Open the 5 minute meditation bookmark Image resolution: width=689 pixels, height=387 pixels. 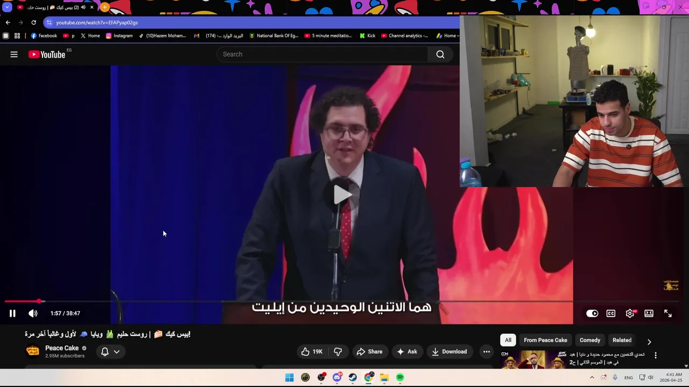pos(328,36)
